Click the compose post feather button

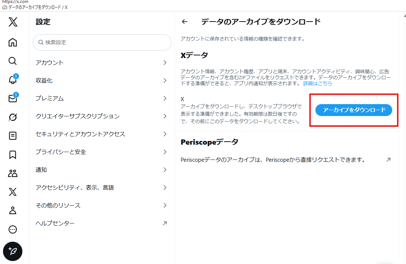pyautogui.click(x=12, y=251)
